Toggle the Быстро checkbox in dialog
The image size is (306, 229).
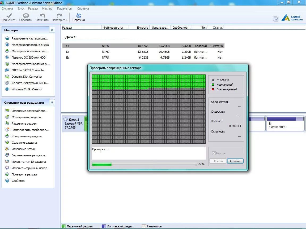coord(214,153)
